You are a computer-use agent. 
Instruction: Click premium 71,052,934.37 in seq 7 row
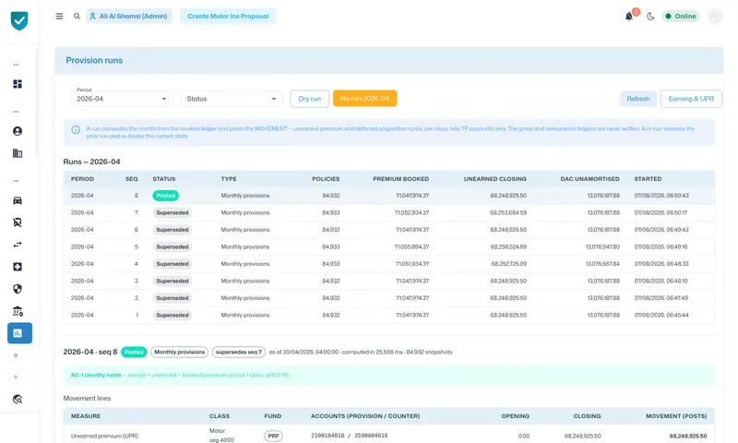point(411,213)
